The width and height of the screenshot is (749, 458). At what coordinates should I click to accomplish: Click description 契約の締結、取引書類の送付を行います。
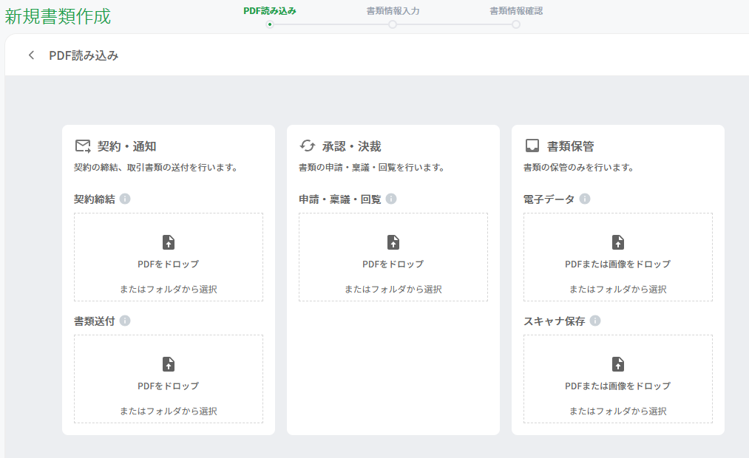point(156,168)
